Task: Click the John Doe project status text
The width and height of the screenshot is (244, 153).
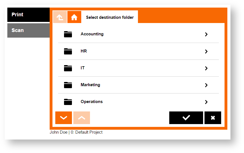Action: pos(76,132)
